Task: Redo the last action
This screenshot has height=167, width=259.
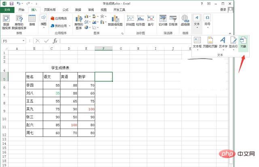Action: [x=28, y=4]
